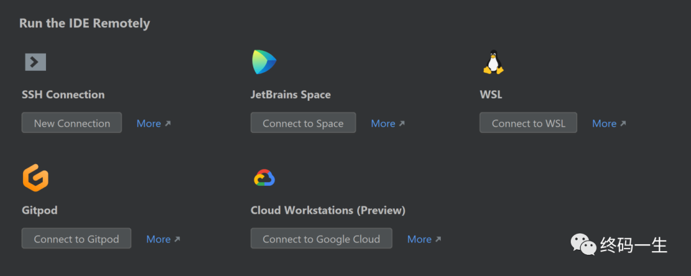Image resolution: width=691 pixels, height=276 pixels.
Task: Open the More link for JetBrains Space
Action: click(x=388, y=123)
